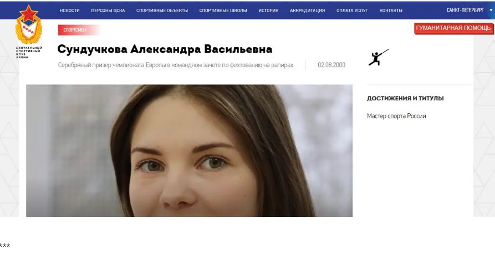The image size is (495, 259).
Task: Select the Санкт-Петербург city selector
Action: tap(465, 10)
